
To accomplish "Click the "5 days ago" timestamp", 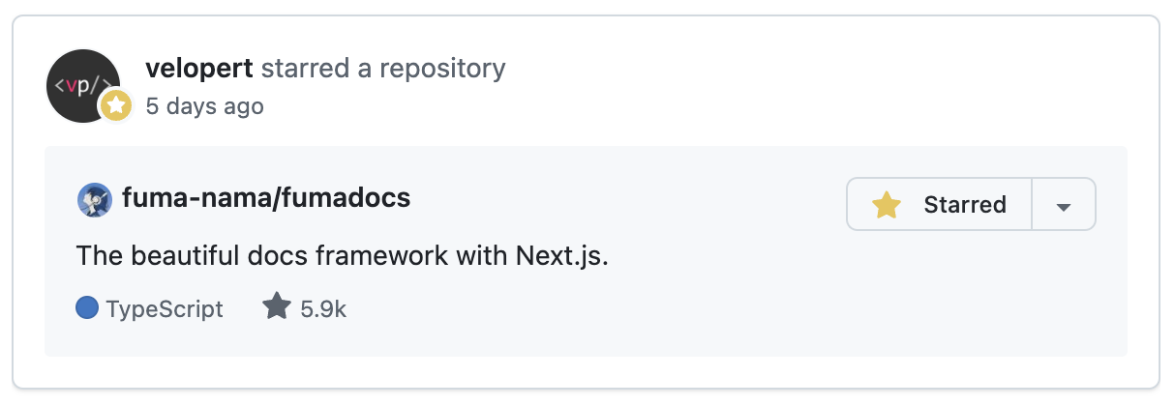I will pos(204,105).
